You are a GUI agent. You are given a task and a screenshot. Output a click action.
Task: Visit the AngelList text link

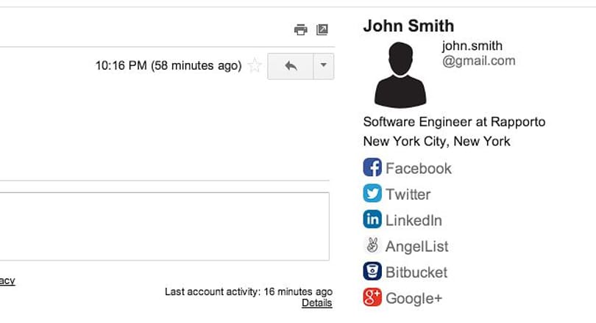point(417,247)
